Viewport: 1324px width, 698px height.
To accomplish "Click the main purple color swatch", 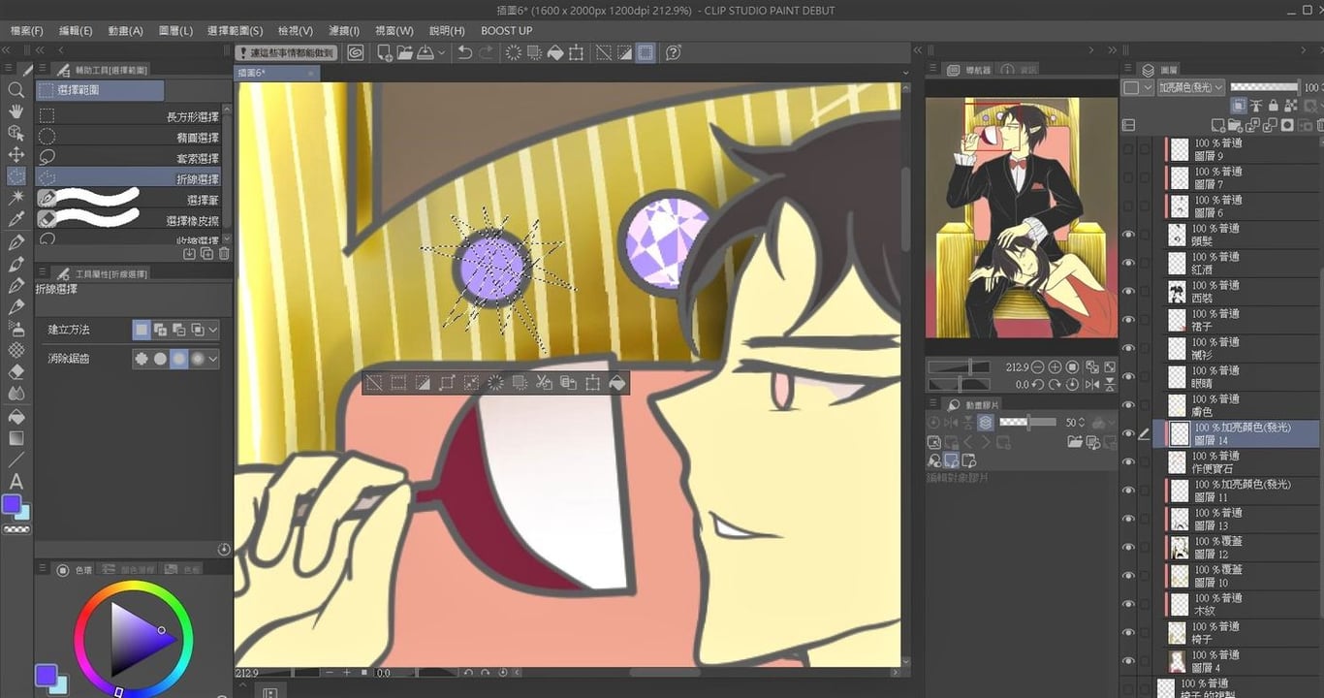I will point(12,504).
